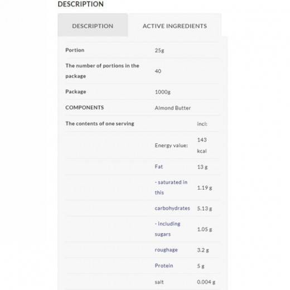Select the 0.004 g salt value
The image size is (290, 290).
(x=206, y=282)
